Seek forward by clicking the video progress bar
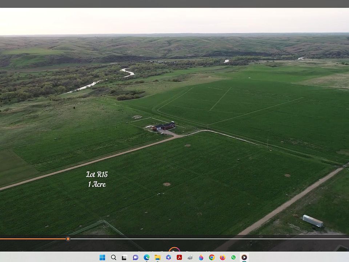349x262 pixels. coord(182,239)
